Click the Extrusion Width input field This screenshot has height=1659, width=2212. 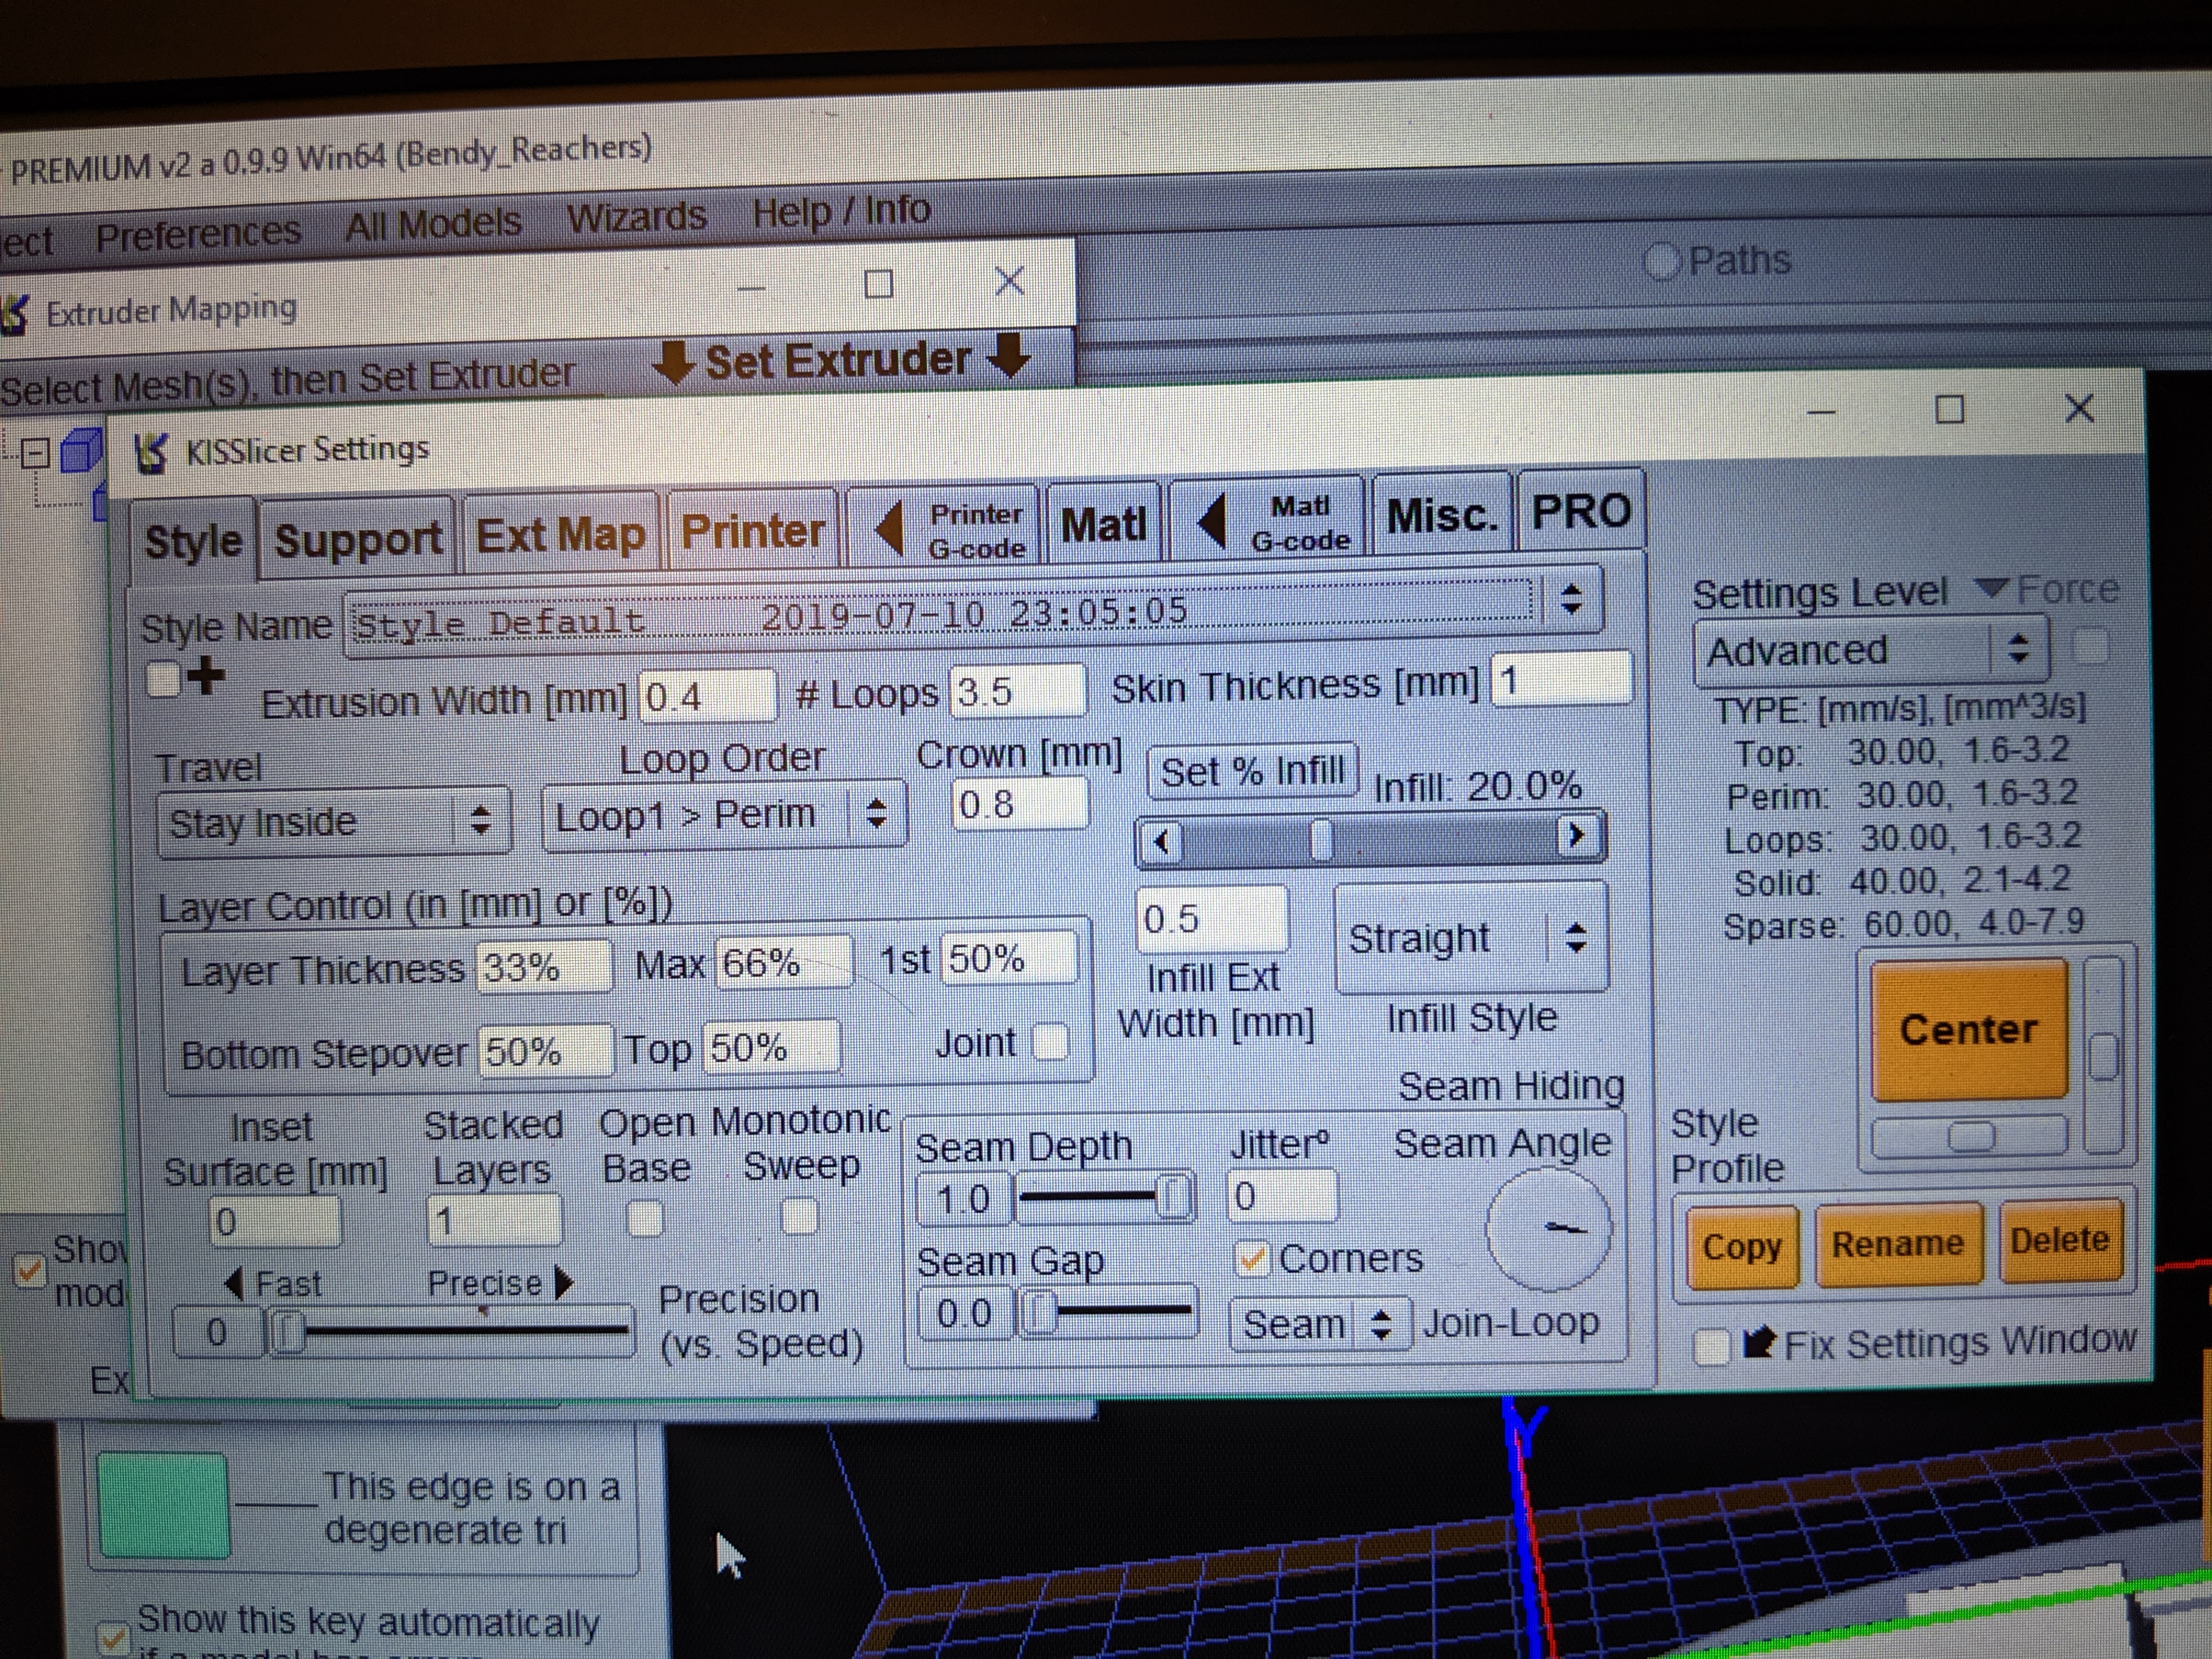click(707, 695)
